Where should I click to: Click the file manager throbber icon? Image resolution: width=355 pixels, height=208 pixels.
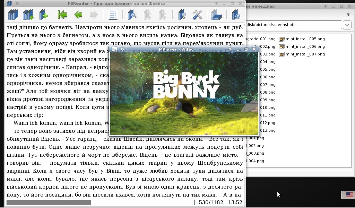coord(349,14)
